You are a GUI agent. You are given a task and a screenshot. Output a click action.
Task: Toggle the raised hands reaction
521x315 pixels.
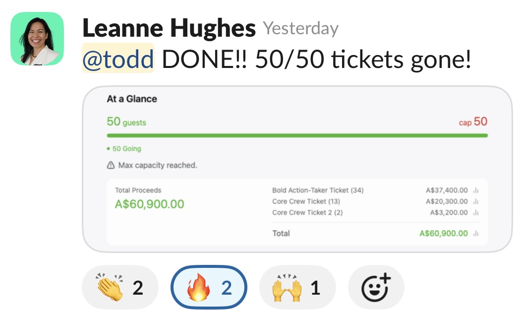pyautogui.click(x=297, y=288)
